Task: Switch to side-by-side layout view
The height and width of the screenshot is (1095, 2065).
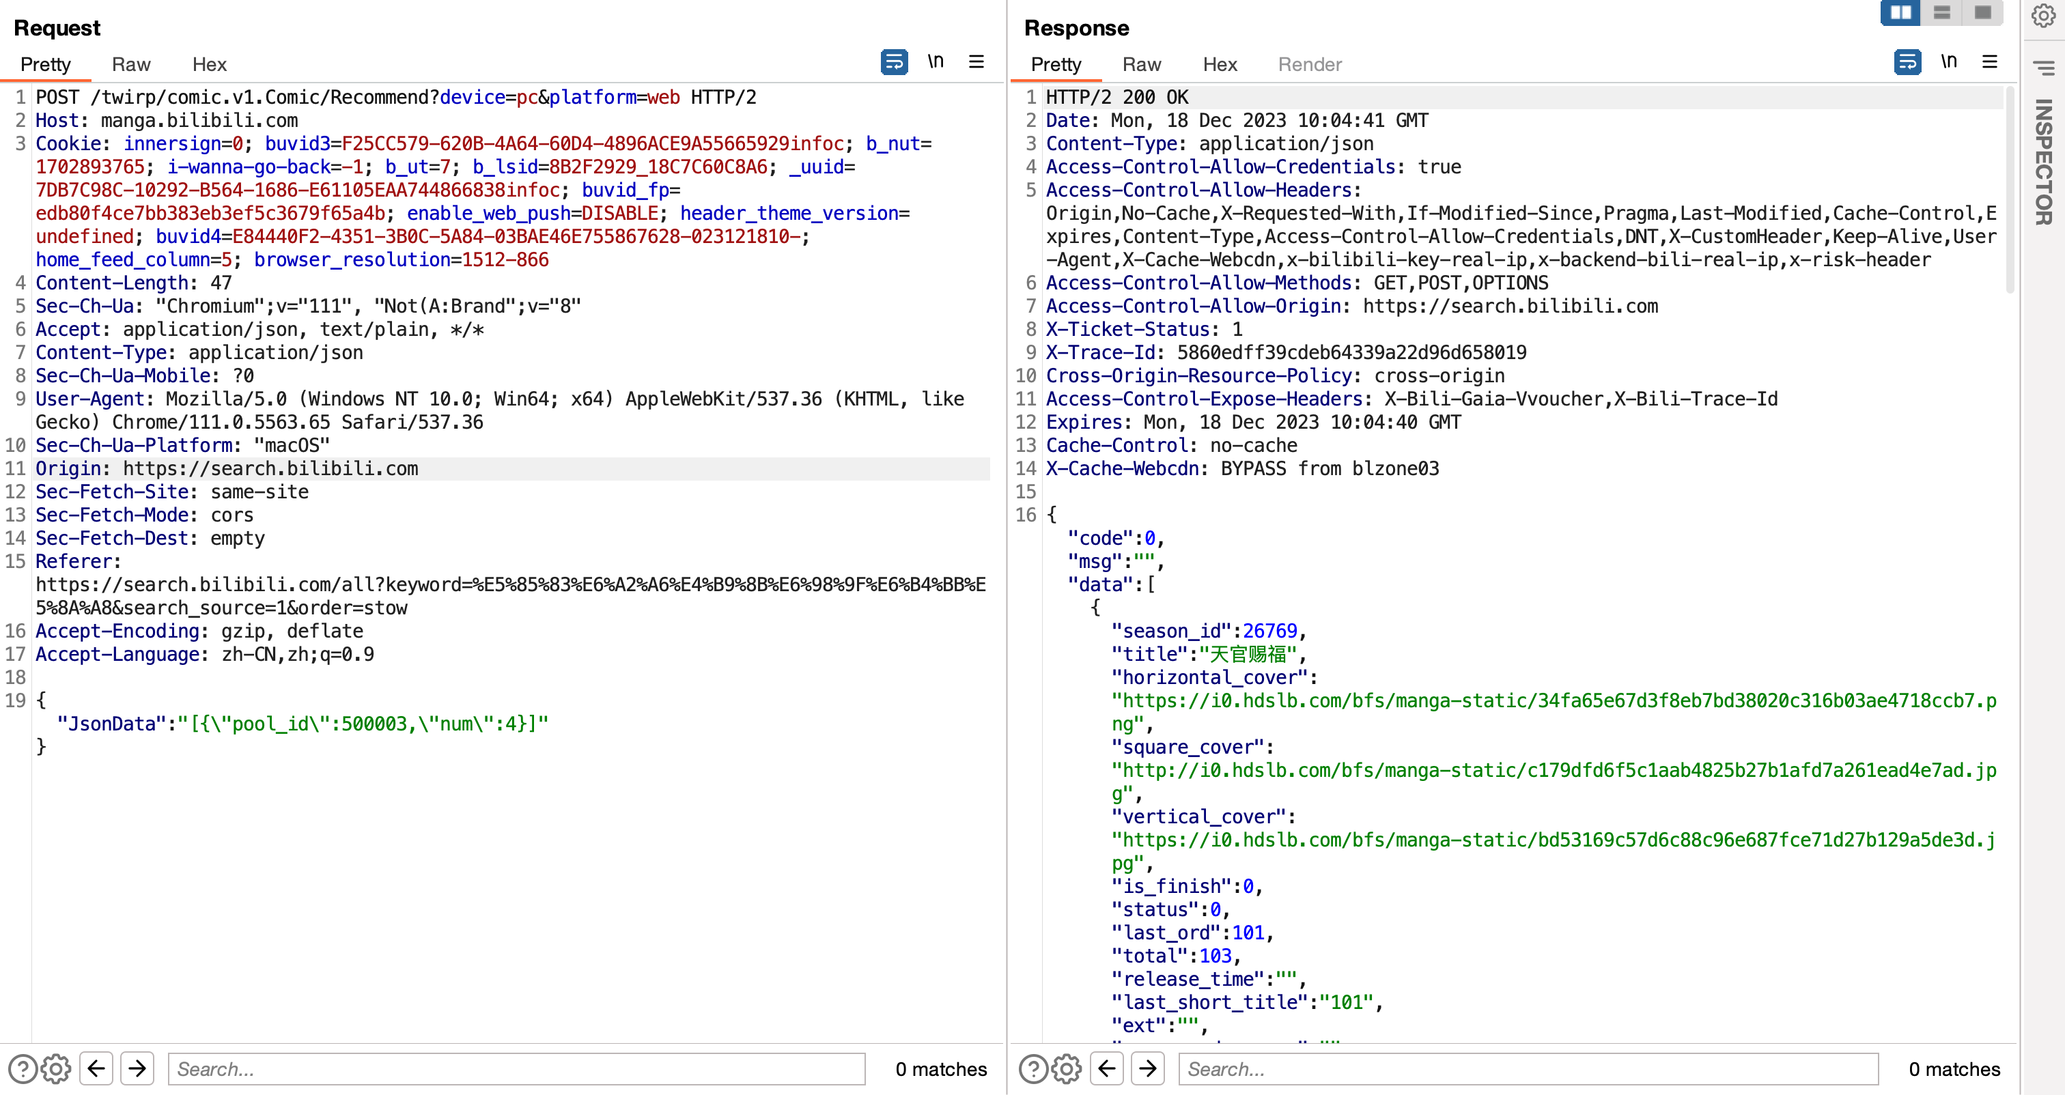Action: [1900, 12]
